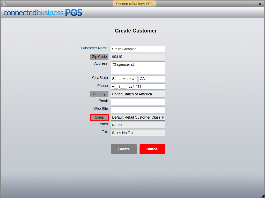This screenshot has width=265, height=198.
Task: Click the Phone label text
Action: click(x=102, y=86)
